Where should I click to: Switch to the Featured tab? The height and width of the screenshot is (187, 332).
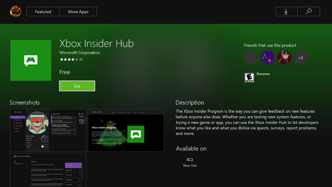coord(43,12)
